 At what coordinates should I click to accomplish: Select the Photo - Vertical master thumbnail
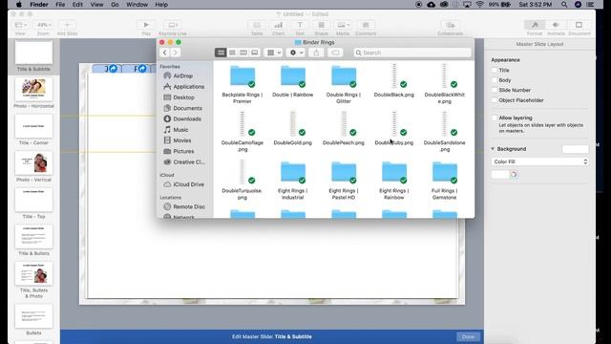coord(33,163)
